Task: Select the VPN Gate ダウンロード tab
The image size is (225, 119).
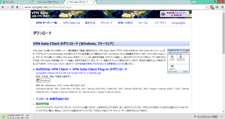Action: [80, 2]
